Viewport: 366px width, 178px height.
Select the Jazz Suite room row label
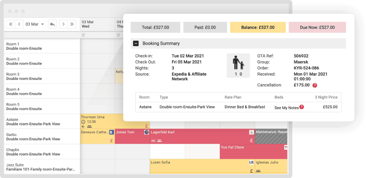click(42, 167)
